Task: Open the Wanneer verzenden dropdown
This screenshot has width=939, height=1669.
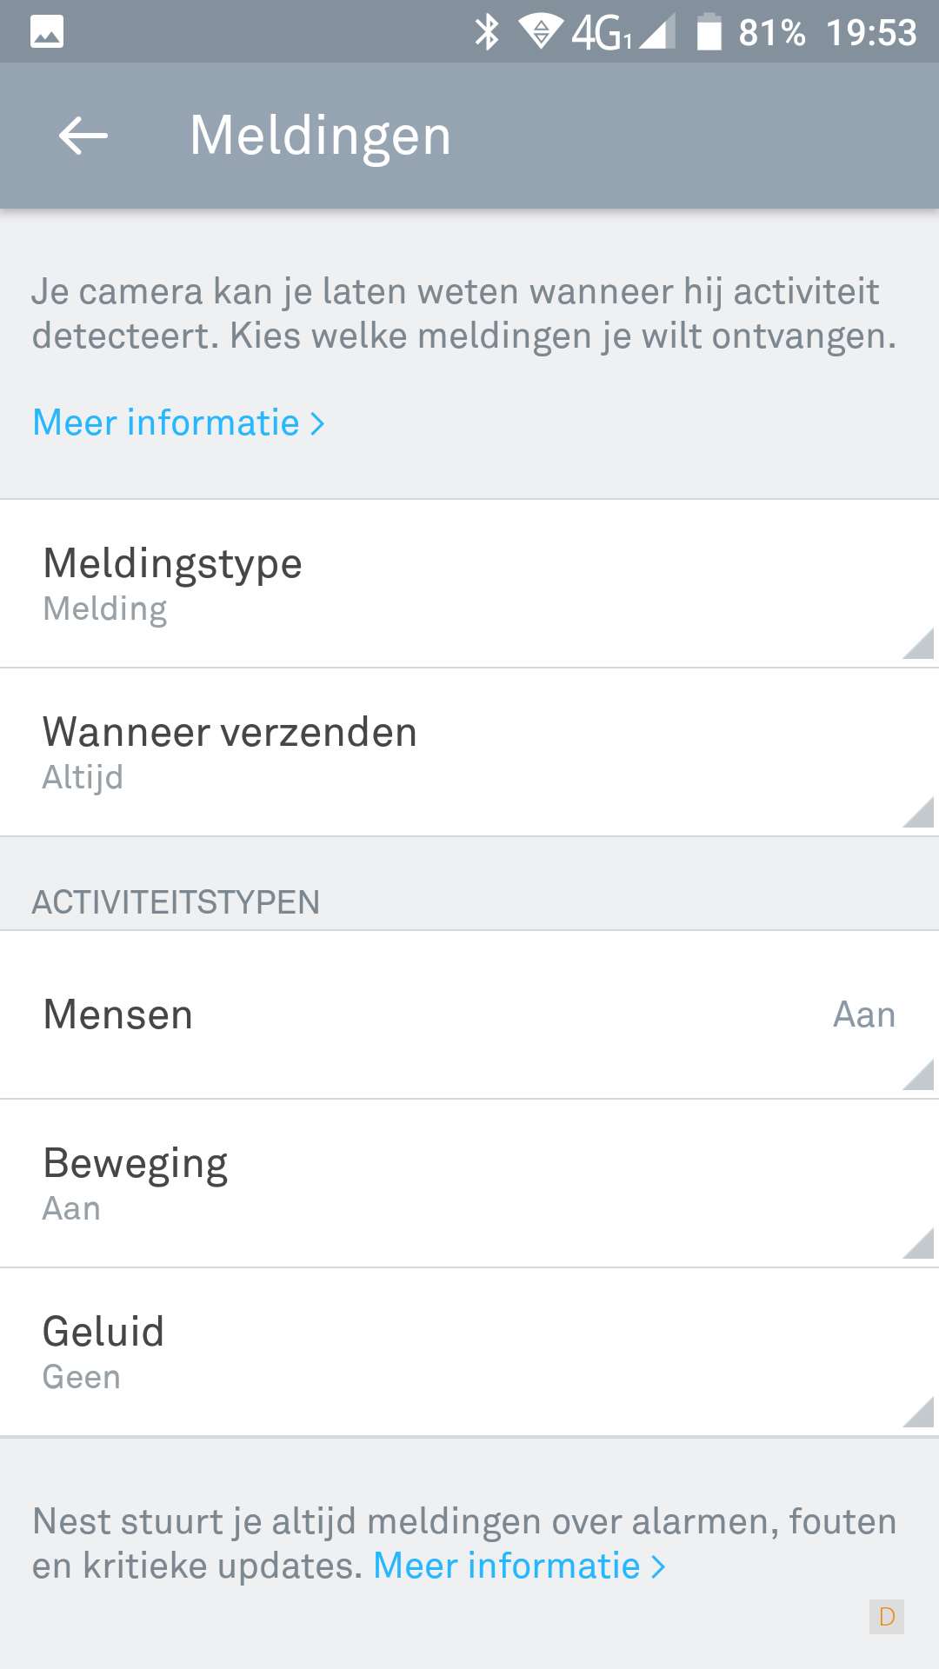Action: tap(469, 752)
